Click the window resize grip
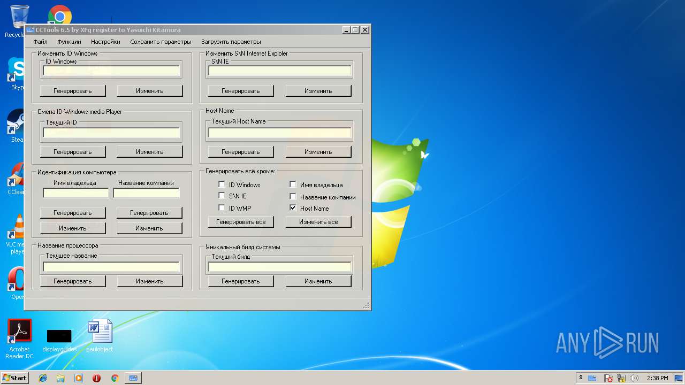This screenshot has width=685, height=385. 367,306
